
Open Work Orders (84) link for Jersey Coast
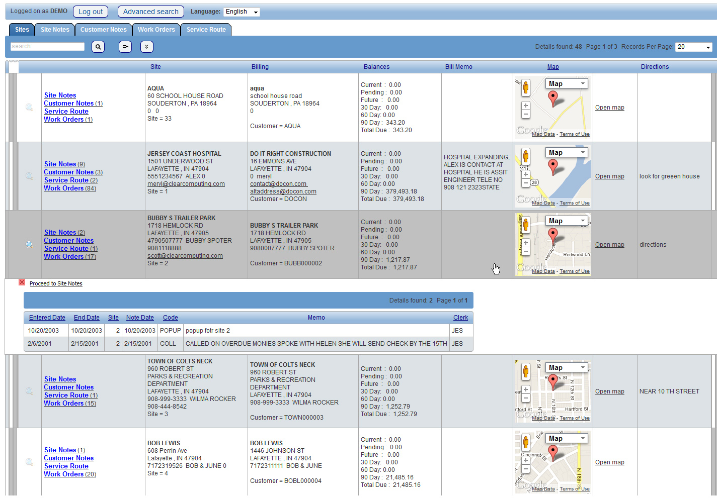click(x=69, y=188)
